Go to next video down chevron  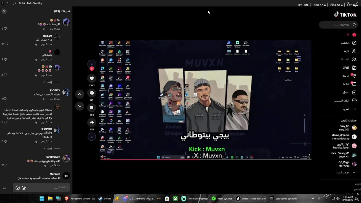[80, 106]
